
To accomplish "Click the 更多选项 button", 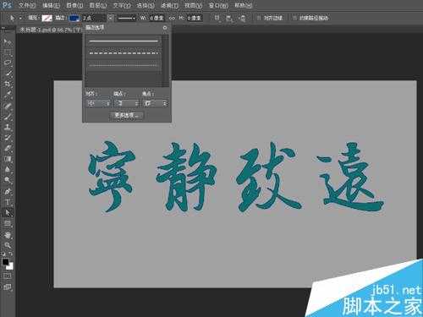I will (126, 115).
